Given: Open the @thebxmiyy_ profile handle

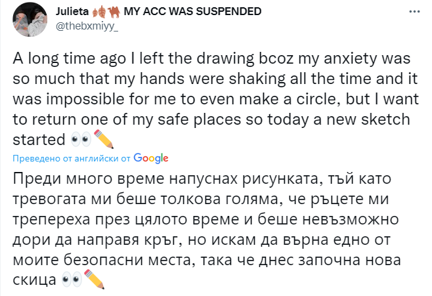Looking at the screenshot, I should tap(86, 26).
